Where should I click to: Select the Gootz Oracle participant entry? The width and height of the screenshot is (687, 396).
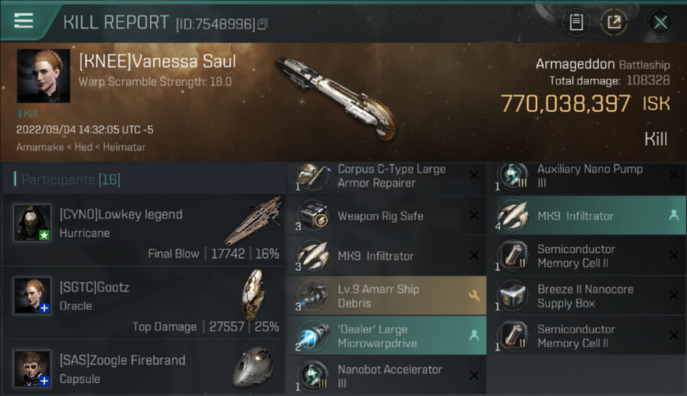144,304
